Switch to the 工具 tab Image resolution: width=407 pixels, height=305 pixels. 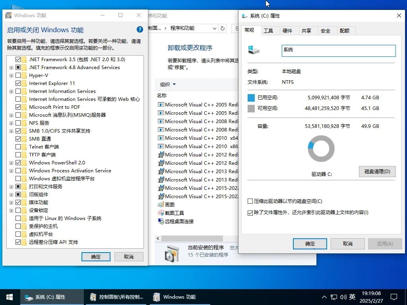[269, 30]
